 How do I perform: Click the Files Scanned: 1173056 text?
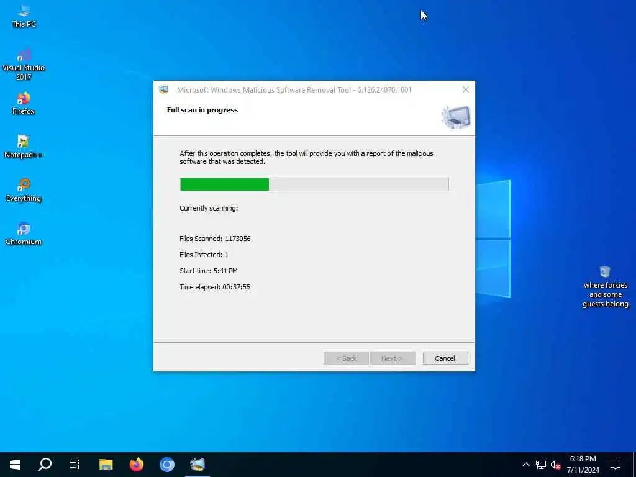click(215, 238)
